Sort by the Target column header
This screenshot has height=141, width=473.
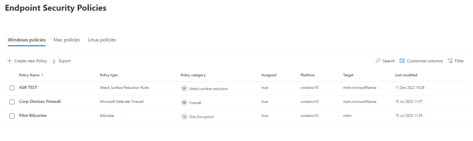coord(348,75)
